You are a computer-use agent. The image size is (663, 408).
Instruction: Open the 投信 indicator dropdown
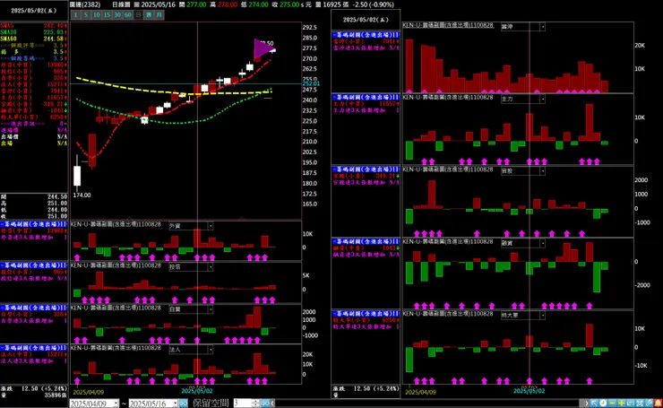point(211,267)
